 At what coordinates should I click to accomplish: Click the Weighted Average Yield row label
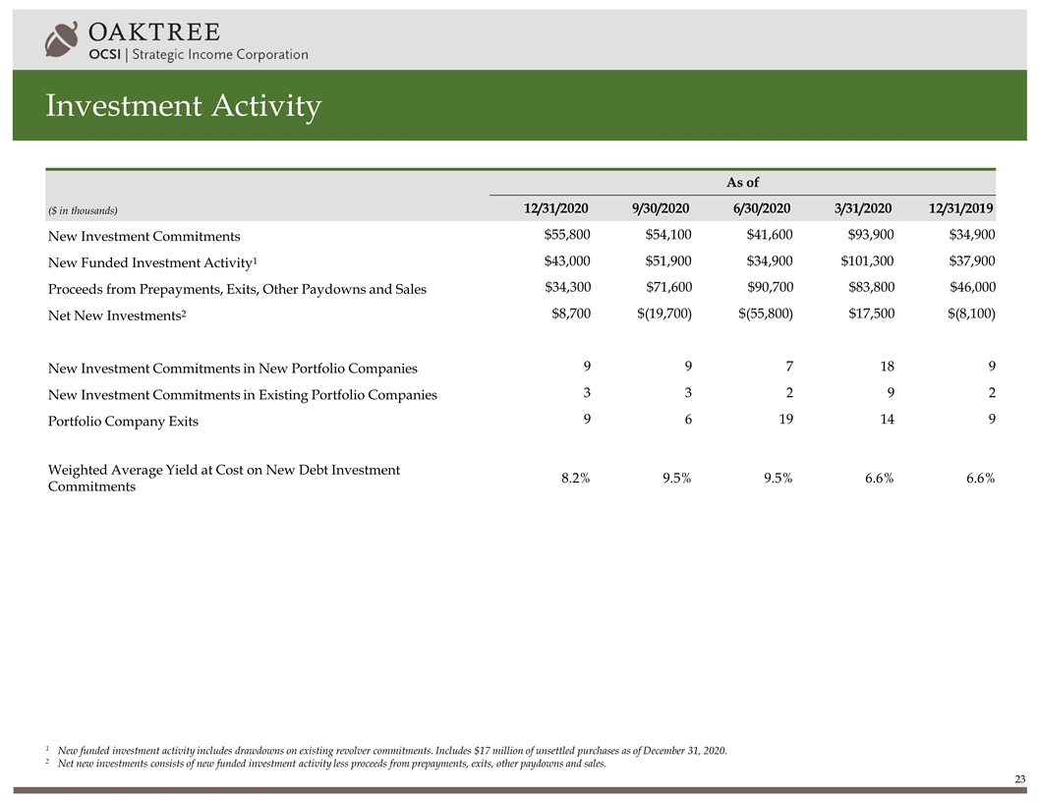[223, 478]
